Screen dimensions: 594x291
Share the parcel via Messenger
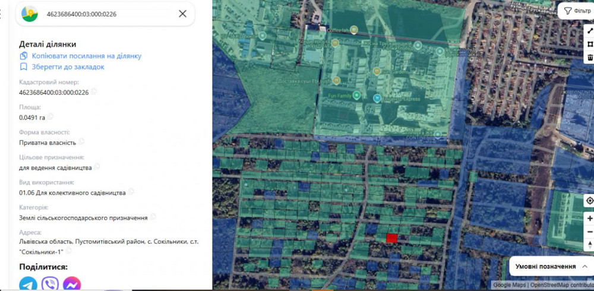coord(72,284)
